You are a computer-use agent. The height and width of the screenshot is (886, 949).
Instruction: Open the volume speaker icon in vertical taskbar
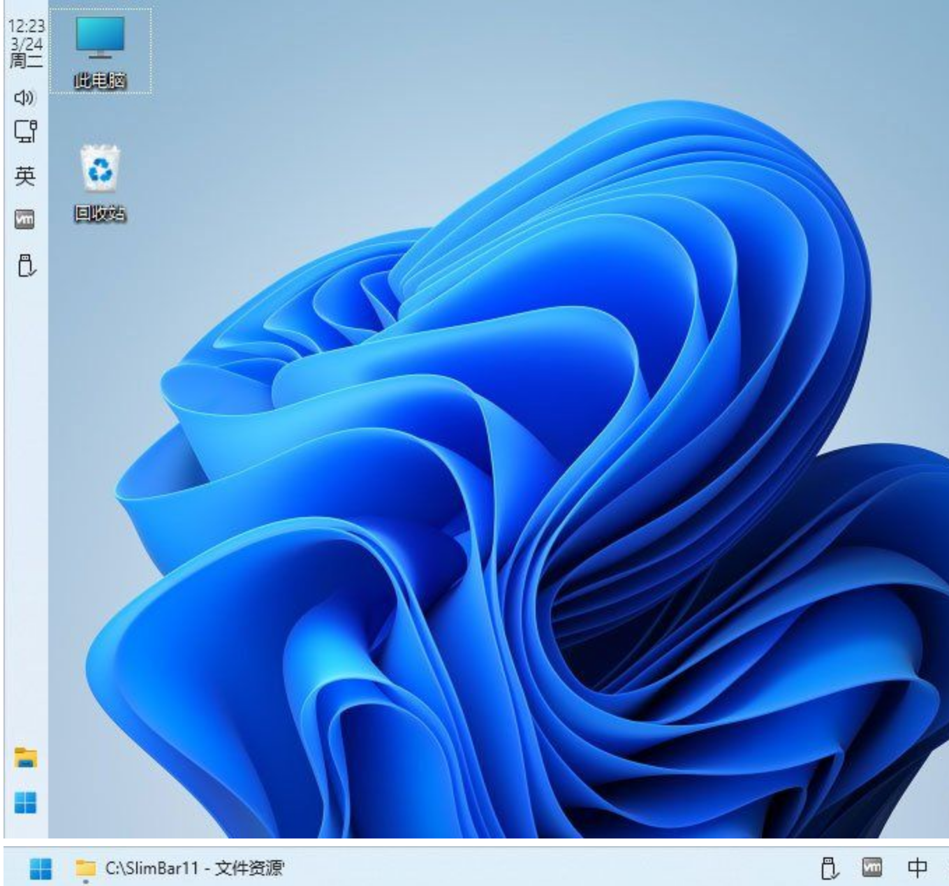click(x=25, y=97)
